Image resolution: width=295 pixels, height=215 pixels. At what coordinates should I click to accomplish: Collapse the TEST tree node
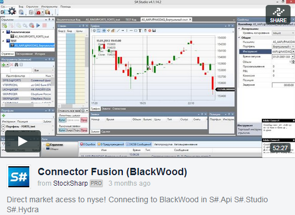[3, 40]
